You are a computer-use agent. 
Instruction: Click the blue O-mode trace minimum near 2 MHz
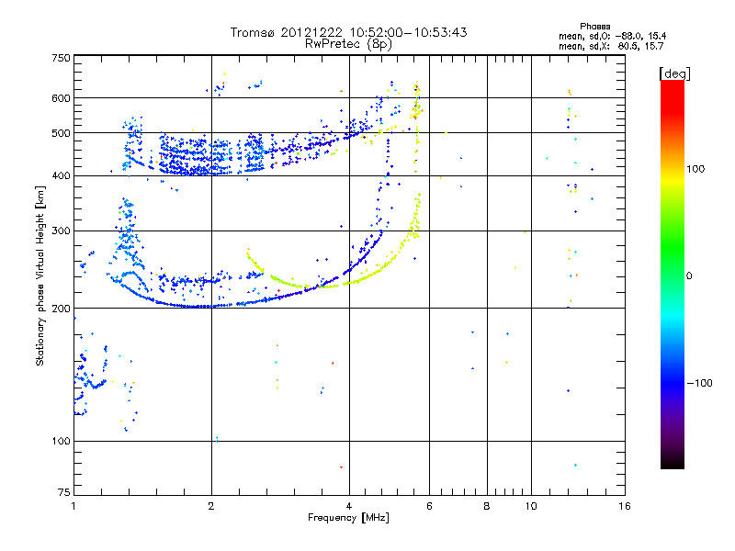click(x=201, y=307)
